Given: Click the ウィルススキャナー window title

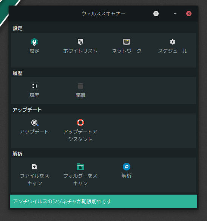Looking at the screenshot, I should (x=103, y=14).
